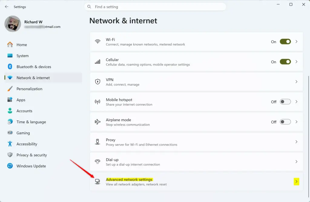Enable the Airplane mode toggle

[x=285, y=122]
